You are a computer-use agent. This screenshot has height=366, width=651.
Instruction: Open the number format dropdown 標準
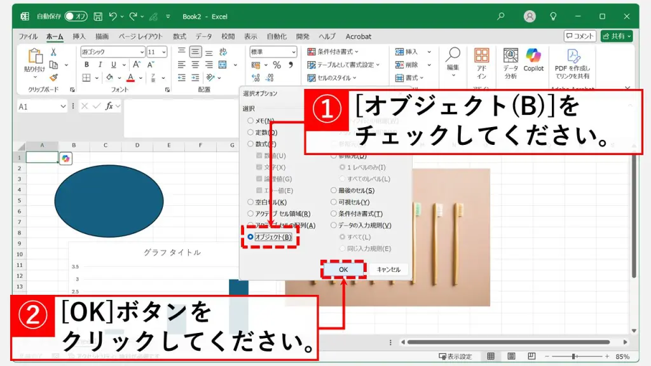tap(294, 52)
